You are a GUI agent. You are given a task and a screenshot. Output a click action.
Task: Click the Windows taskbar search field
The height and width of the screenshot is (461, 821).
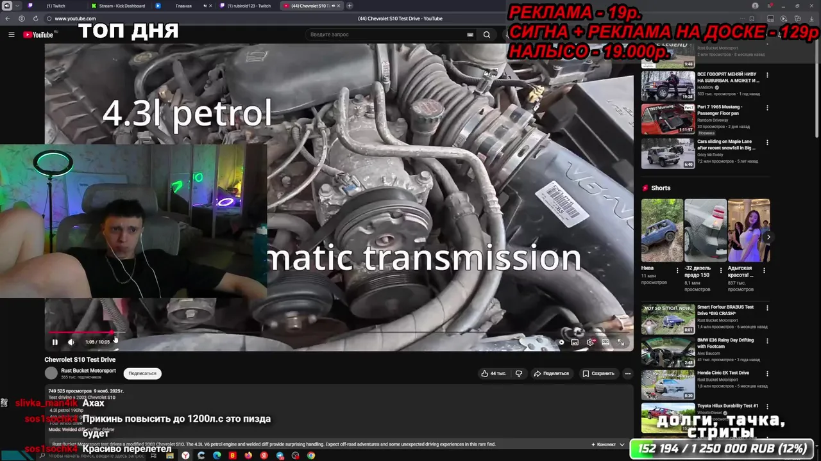(x=93, y=455)
